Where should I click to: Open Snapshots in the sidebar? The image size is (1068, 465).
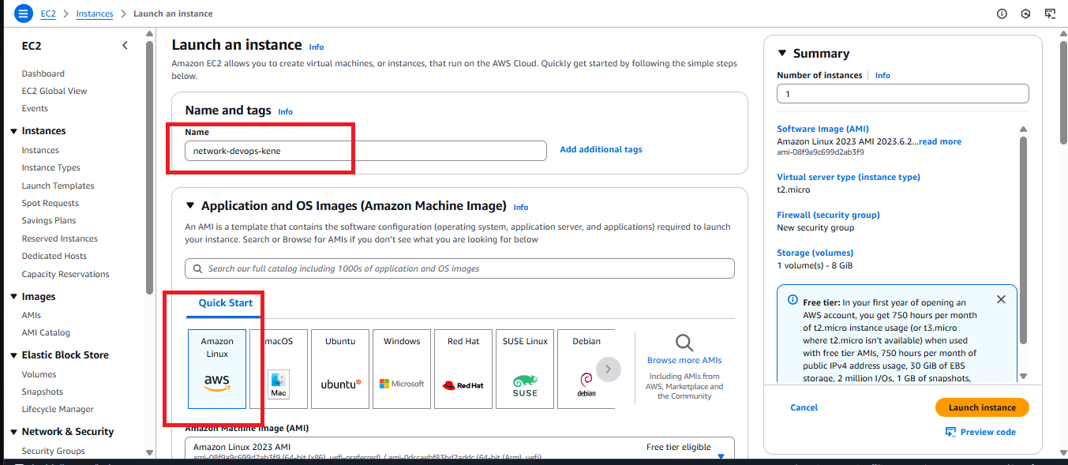pyautogui.click(x=43, y=392)
